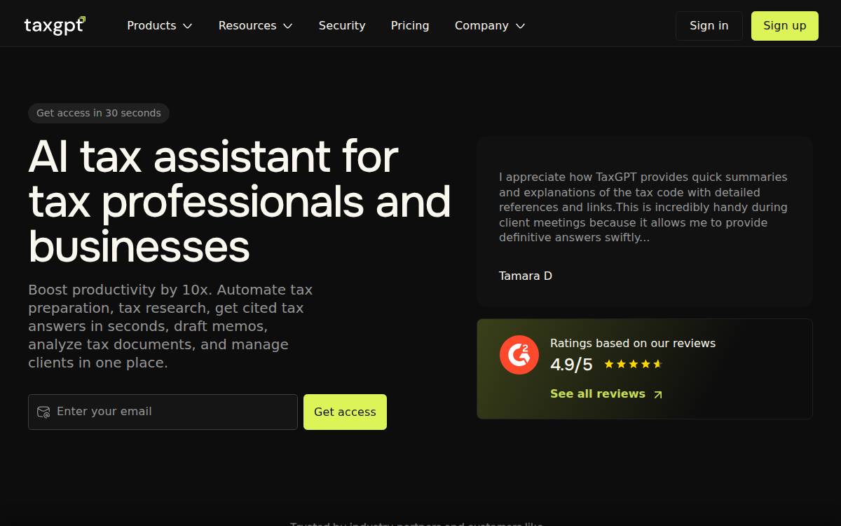The image size is (841, 526).
Task: Click the AI tax assistant headline
Action: (240, 201)
